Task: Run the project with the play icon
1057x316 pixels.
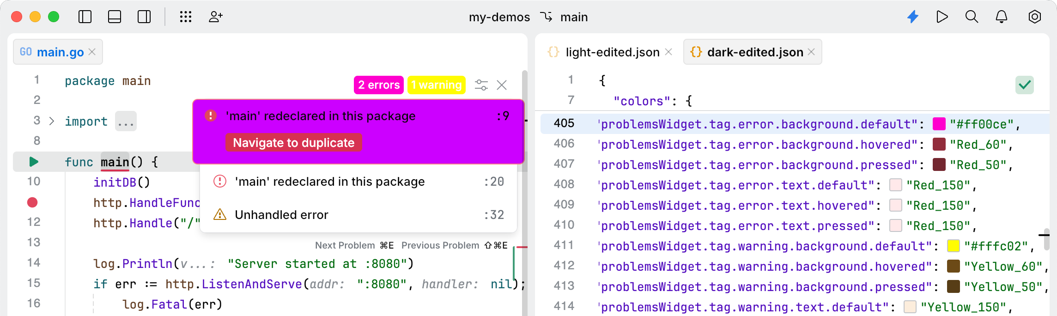Action: (x=942, y=17)
